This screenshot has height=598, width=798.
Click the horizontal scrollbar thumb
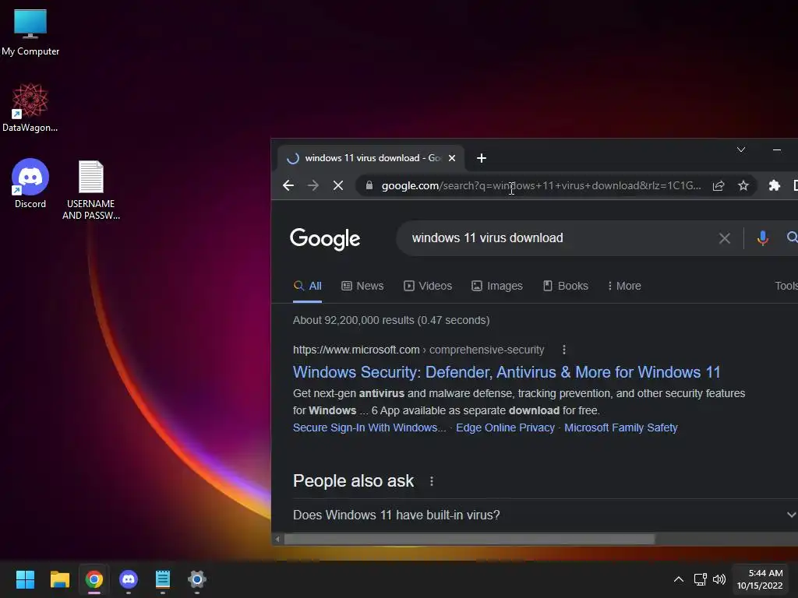pos(468,539)
